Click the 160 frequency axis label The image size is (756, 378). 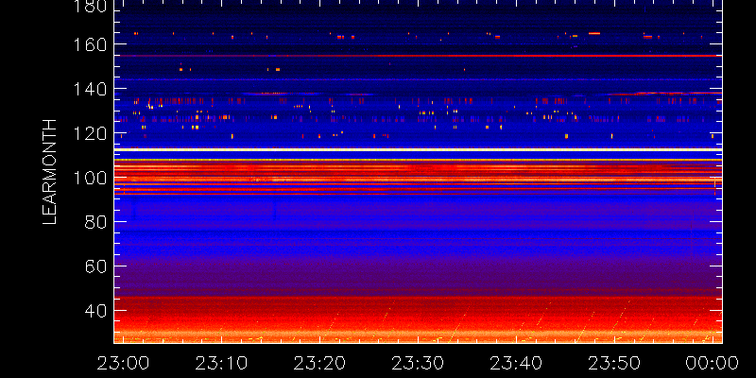(x=91, y=44)
